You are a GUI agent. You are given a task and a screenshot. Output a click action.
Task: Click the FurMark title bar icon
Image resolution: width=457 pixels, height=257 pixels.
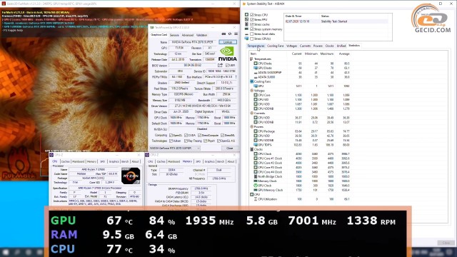[x=4, y=4]
